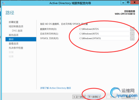The height and width of the screenshot is (100, 139).
Task: Open 其他选项 step in sidebar
Action: click(x=14, y=35)
